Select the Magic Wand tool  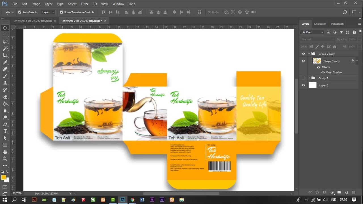click(5, 48)
